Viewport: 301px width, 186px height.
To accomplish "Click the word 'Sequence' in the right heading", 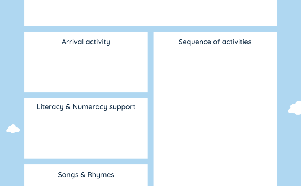I will tap(193, 42).
